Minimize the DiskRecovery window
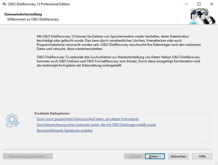Screen dimensions: 218x165 coord(187,4)
